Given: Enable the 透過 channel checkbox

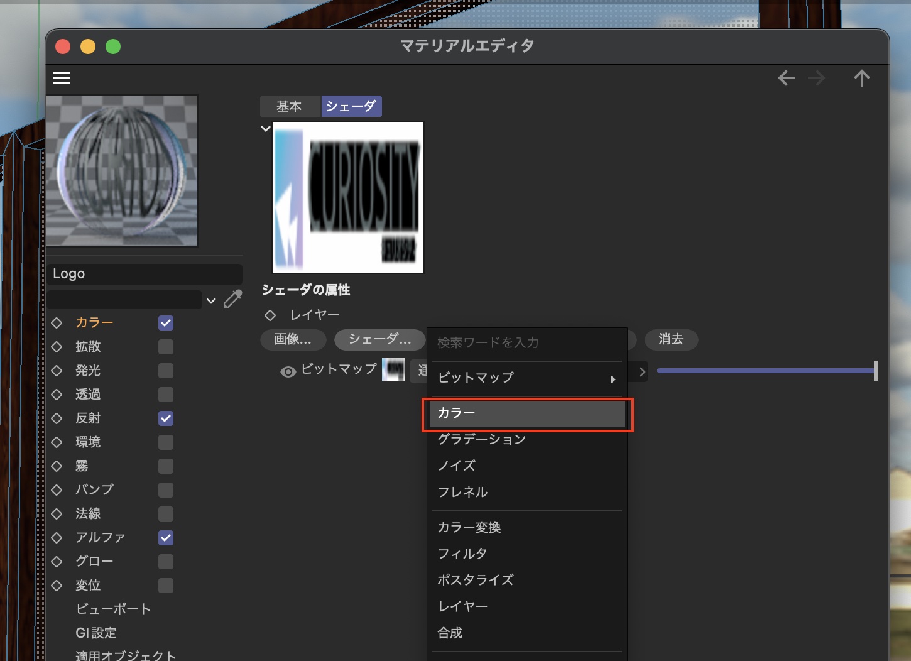Looking at the screenshot, I should click(x=166, y=395).
